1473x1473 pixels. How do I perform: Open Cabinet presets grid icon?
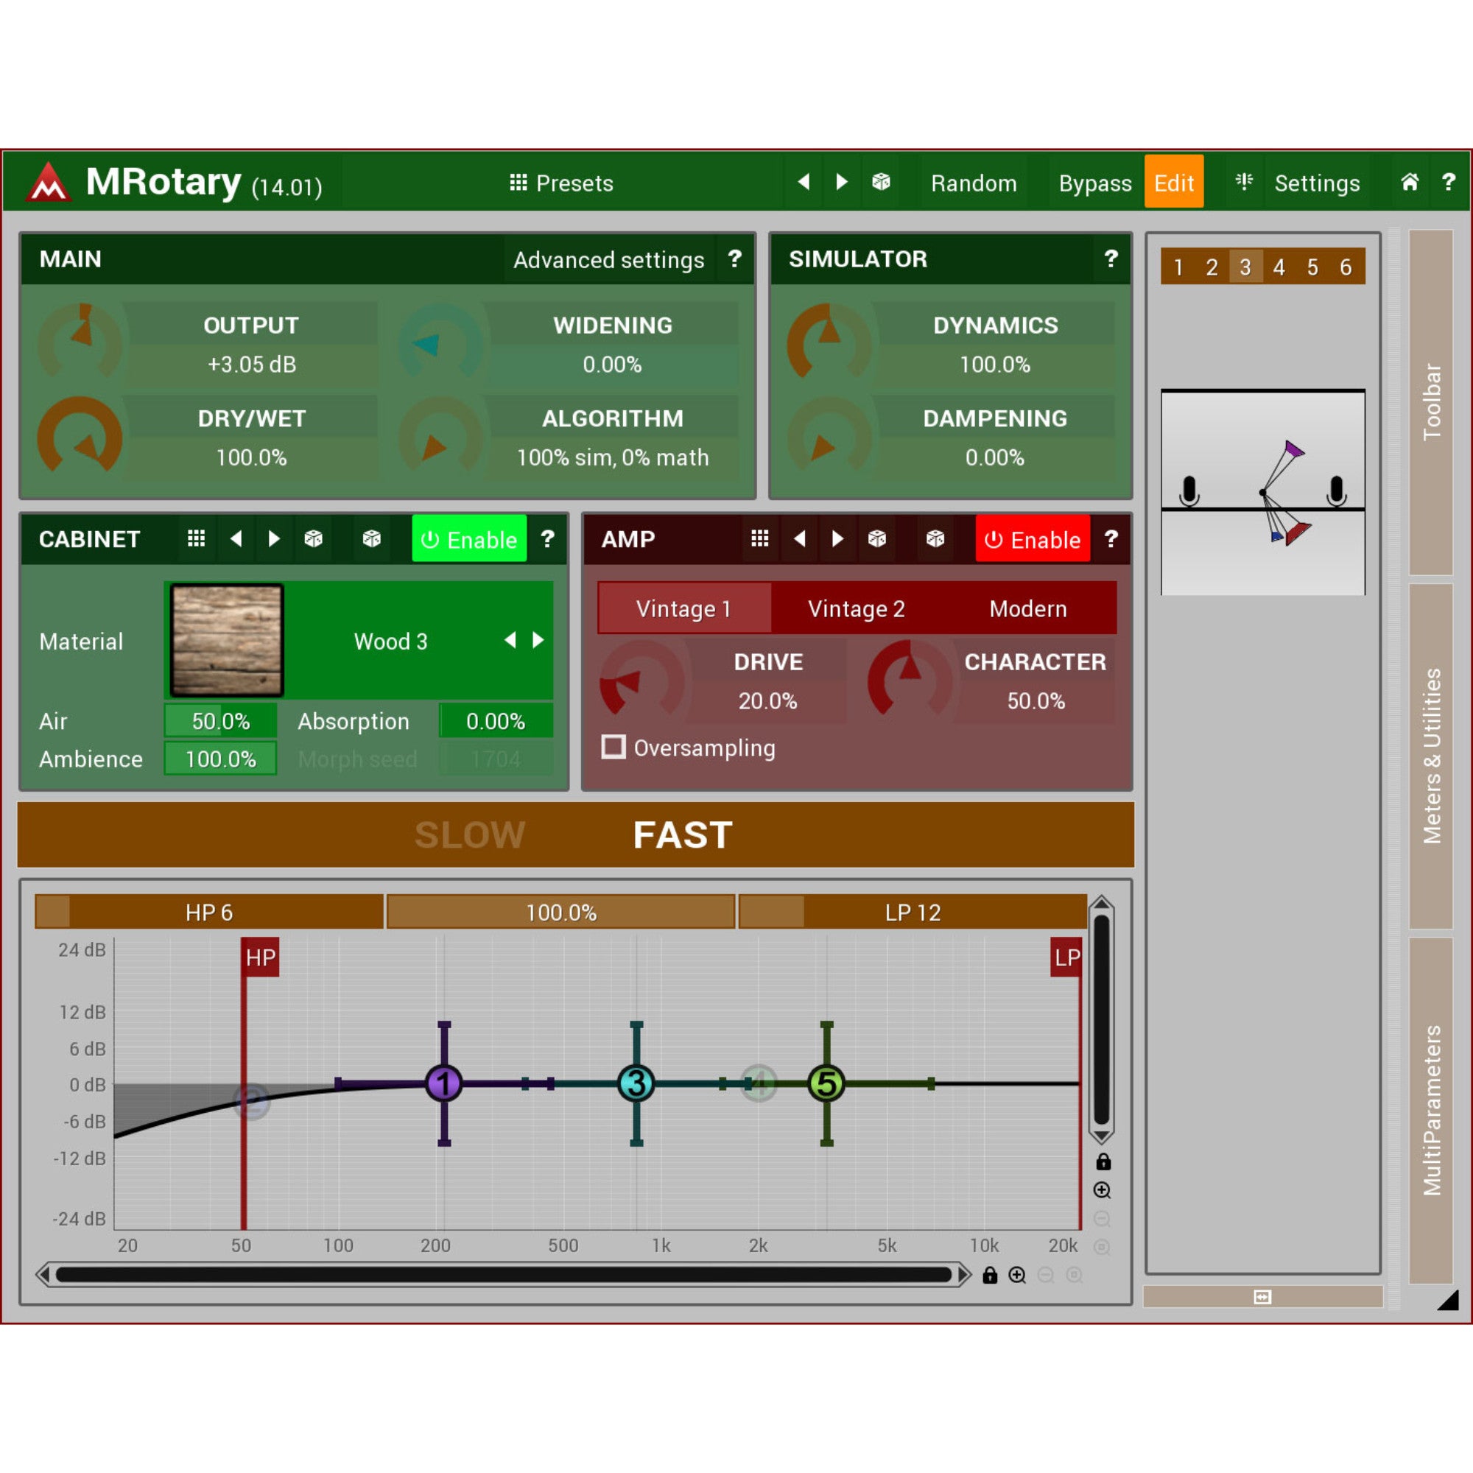click(x=196, y=539)
